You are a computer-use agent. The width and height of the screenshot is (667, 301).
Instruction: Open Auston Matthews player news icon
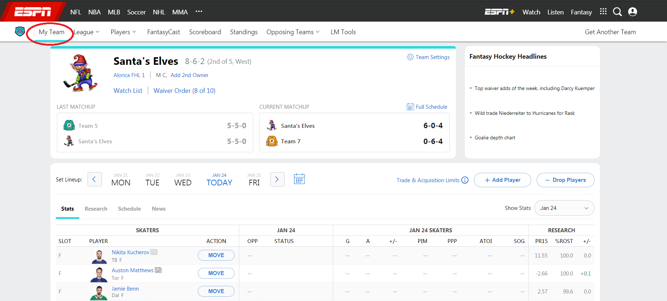pos(158,270)
